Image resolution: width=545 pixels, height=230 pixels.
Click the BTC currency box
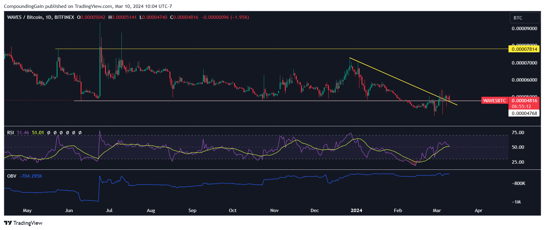click(x=525, y=18)
